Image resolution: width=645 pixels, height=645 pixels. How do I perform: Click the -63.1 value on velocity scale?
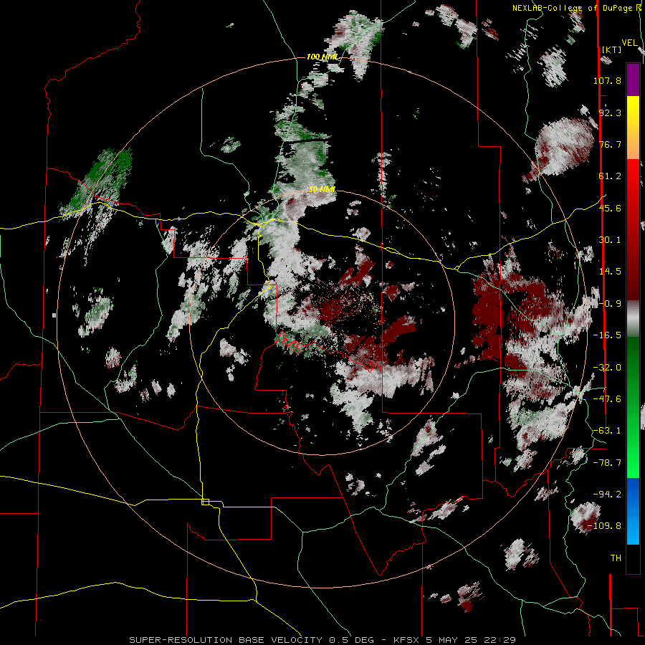pyautogui.click(x=607, y=431)
